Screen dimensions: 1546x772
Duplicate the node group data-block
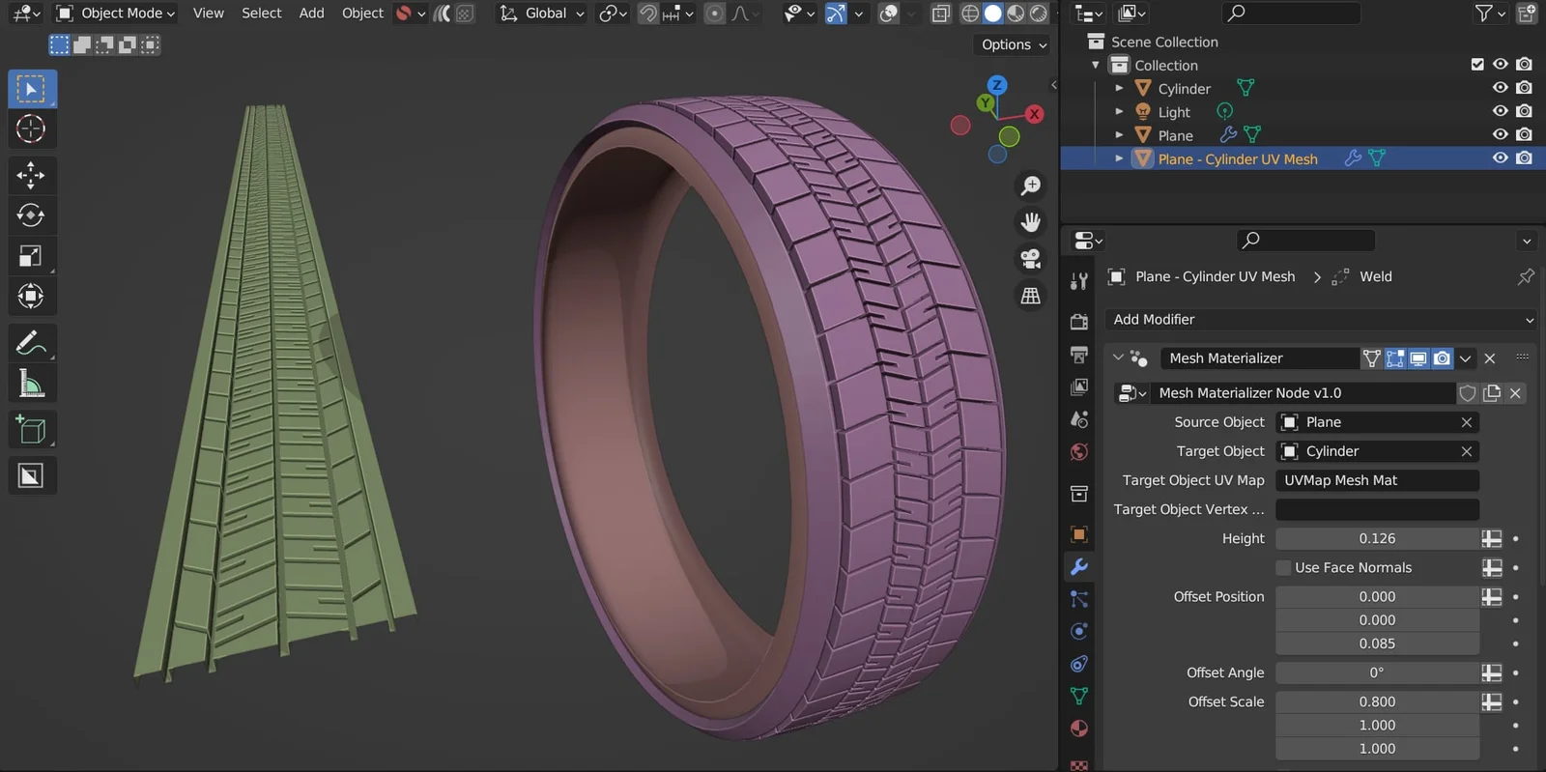[1492, 393]
